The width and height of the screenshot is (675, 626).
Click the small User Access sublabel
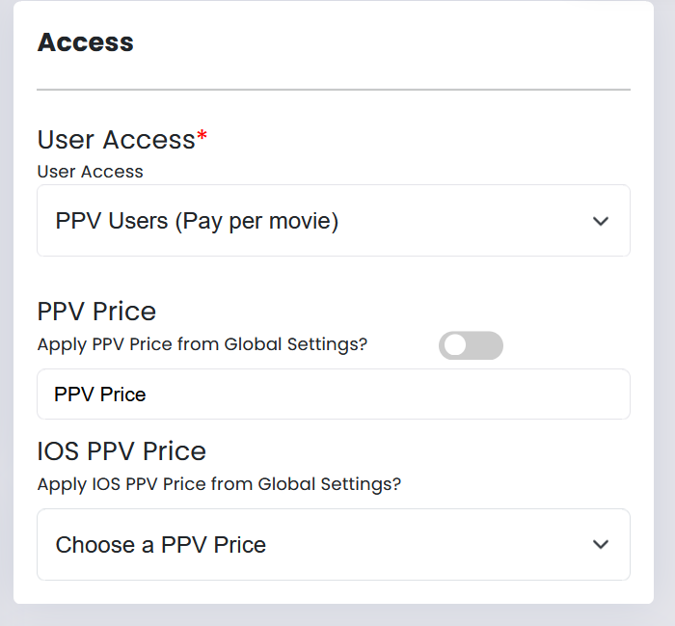pyautogui.click(x=90, y=172)
